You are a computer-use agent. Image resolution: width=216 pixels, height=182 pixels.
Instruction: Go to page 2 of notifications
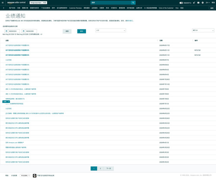pyautogui.click(x=100, y=169)
